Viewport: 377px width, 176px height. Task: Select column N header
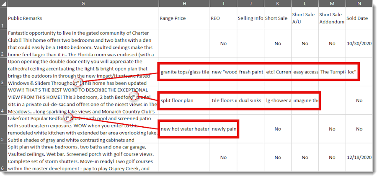[359, 3]
